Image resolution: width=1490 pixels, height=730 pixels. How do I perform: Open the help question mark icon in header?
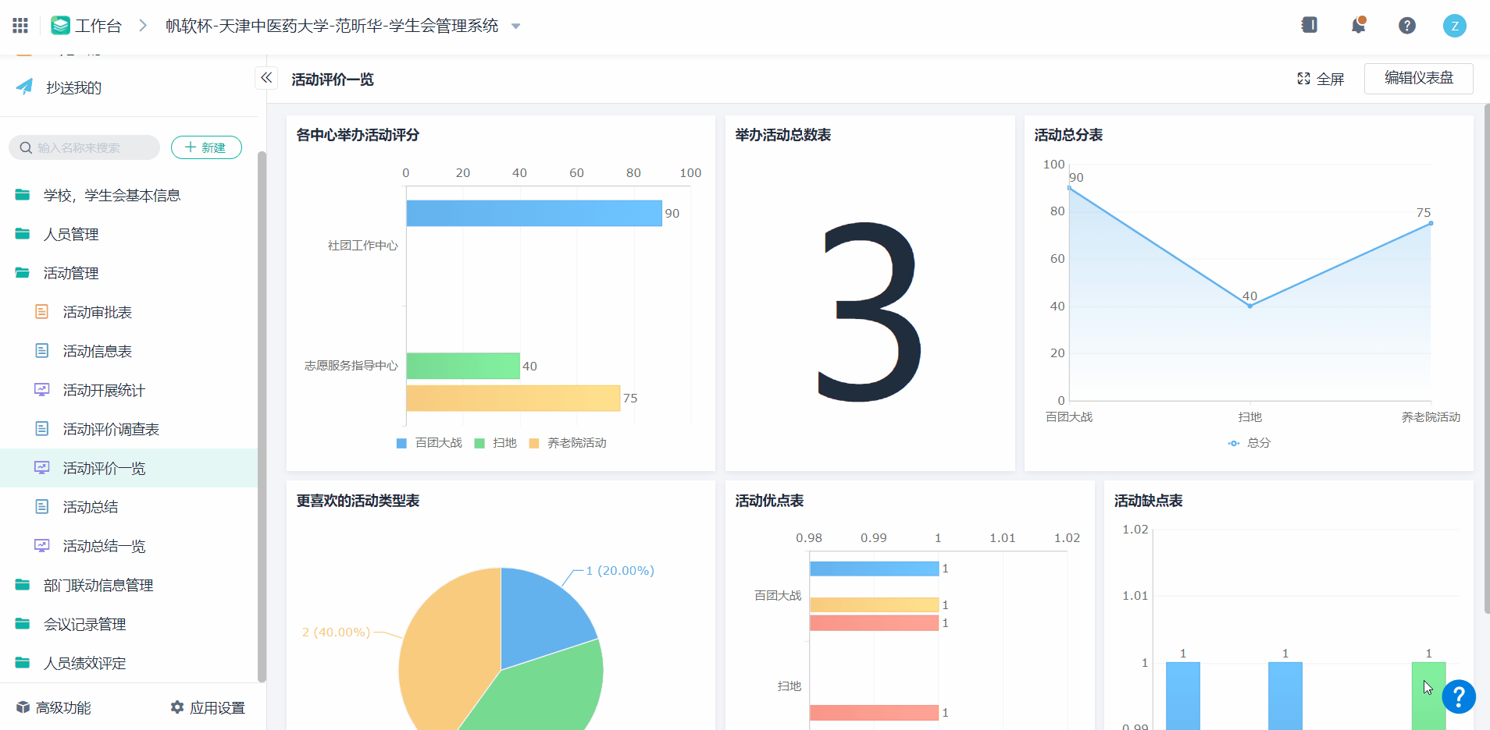[x=1406, y=26]
